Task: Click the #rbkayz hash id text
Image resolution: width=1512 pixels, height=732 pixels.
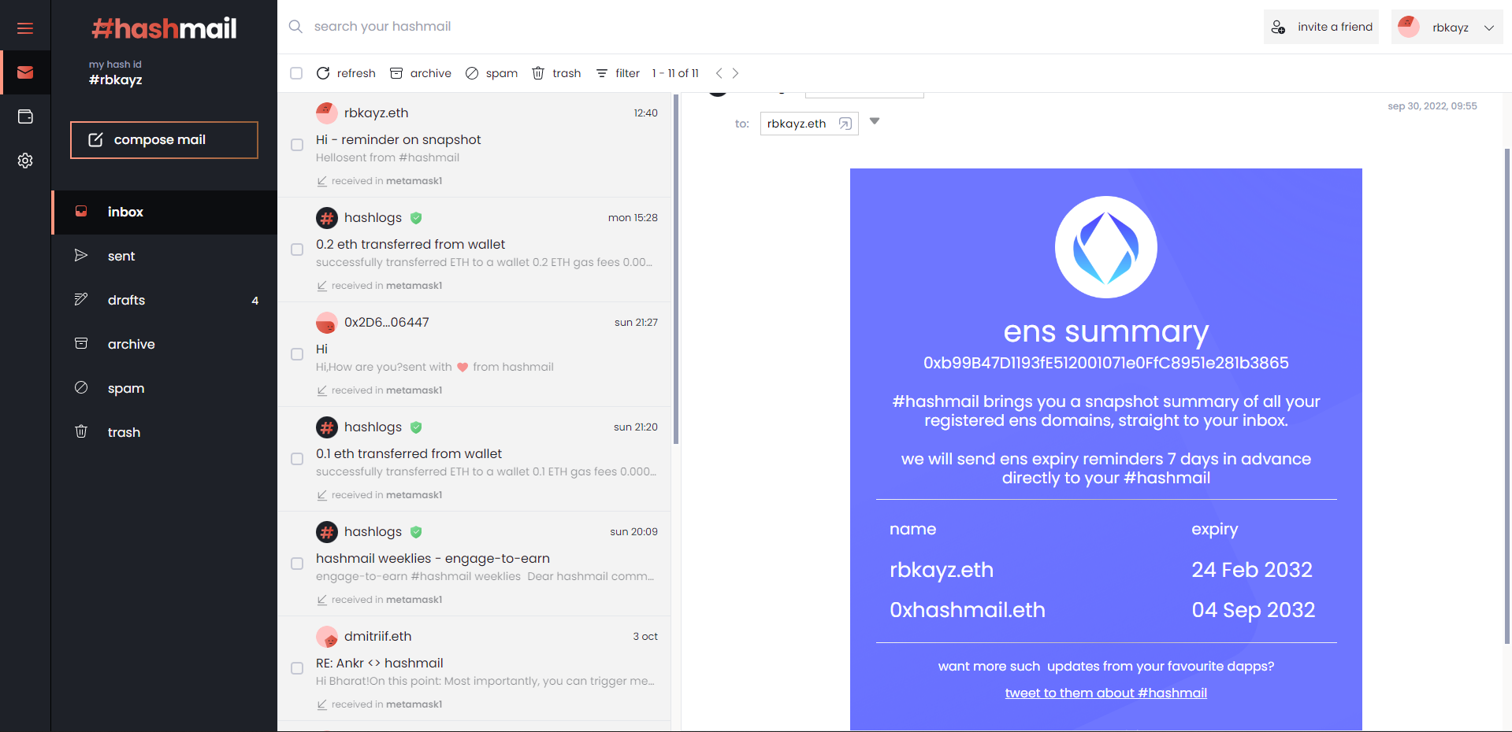Action: point(116,79)
